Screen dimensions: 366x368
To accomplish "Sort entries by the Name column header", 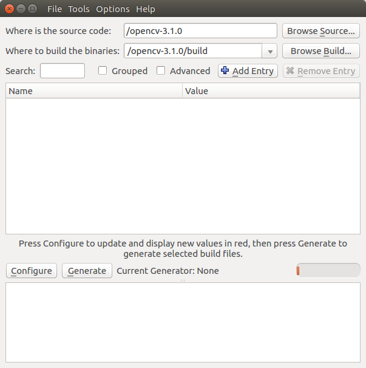I will (94, 91).
